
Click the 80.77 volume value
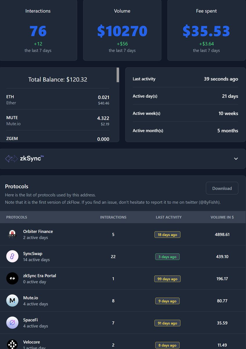[x=222, y=301]
